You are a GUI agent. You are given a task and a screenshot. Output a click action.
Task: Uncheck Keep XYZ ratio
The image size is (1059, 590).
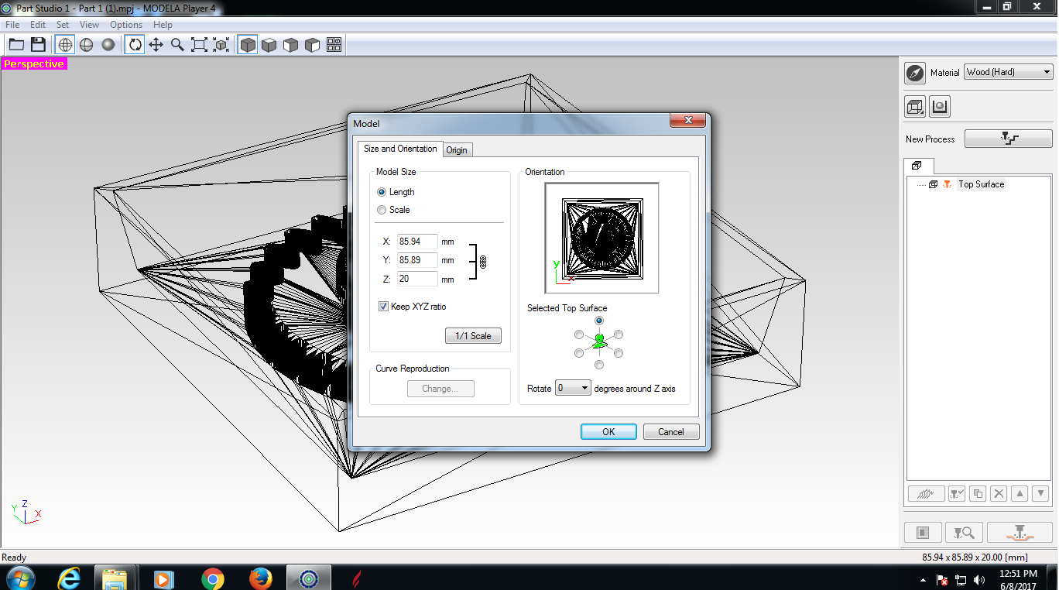point(384,307)
